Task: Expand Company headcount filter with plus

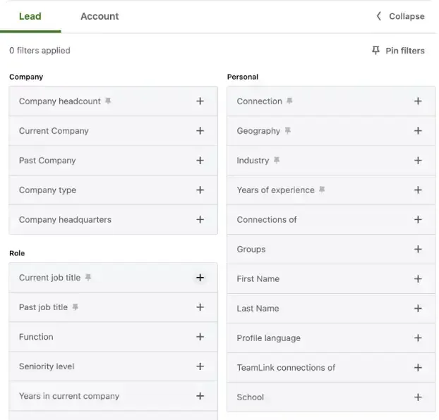Action: [200, 101]
